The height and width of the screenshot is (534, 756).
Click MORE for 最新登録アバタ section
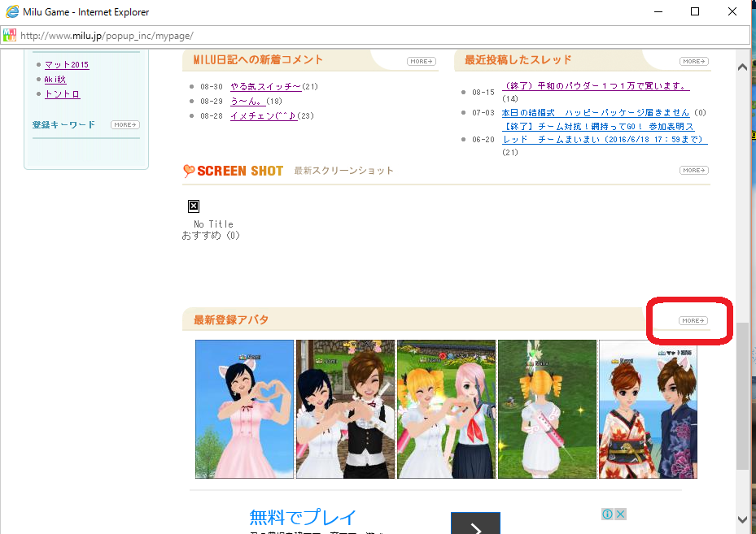[693, 320]
